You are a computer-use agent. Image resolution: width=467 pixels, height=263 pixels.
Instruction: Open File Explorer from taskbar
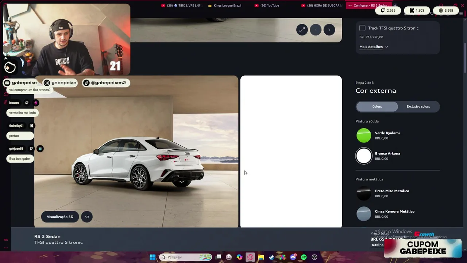point(261,257)
